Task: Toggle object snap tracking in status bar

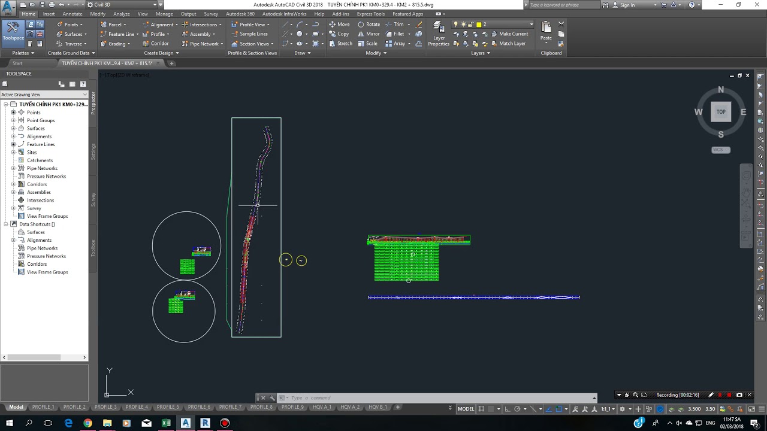Action: (548, 409)
